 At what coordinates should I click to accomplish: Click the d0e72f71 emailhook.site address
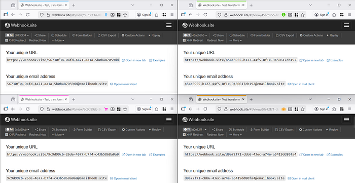[234, 178]
